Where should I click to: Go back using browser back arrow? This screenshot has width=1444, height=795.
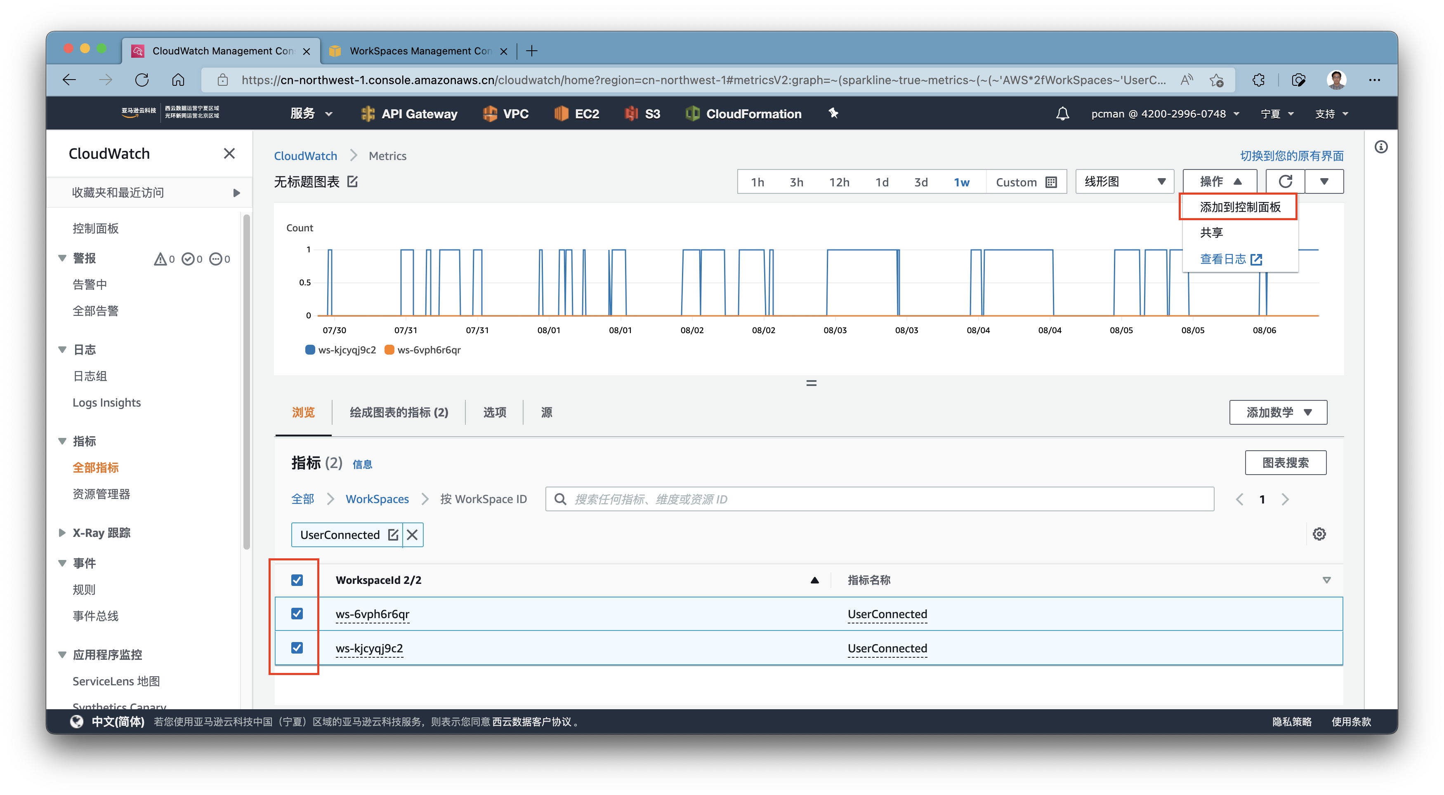point(69,80)
